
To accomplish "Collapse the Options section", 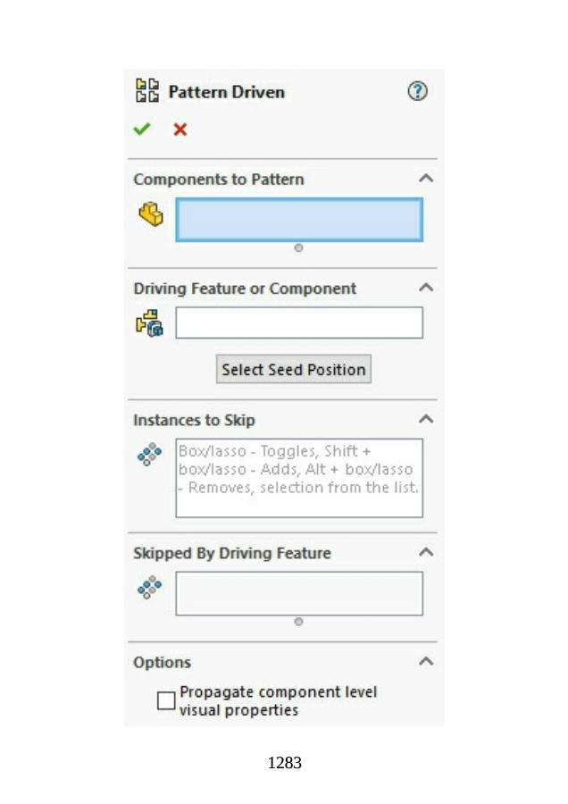I will click(x=426, y=662).
